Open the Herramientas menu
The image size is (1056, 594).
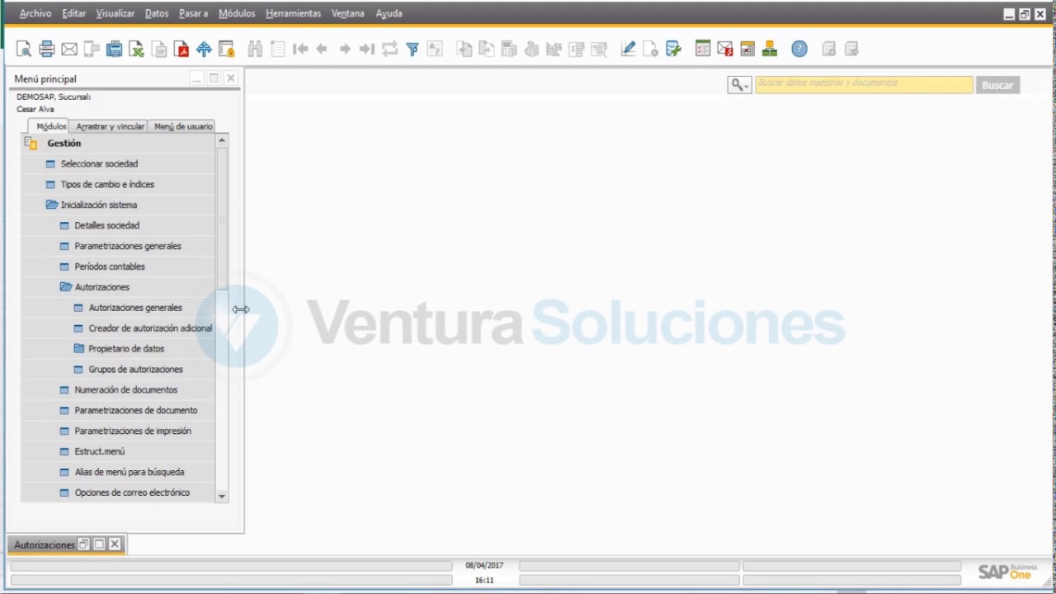point(293,14)
